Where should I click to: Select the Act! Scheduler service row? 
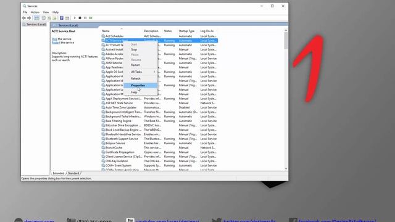click(159, 36)
